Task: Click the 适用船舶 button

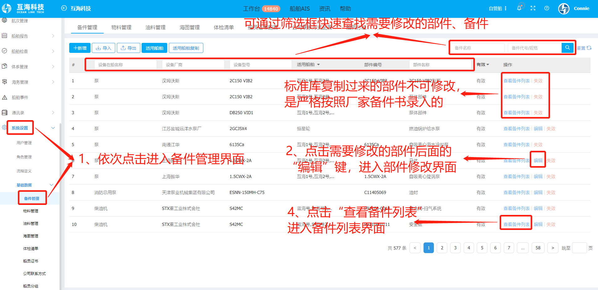Action: [x=154, y=48]
